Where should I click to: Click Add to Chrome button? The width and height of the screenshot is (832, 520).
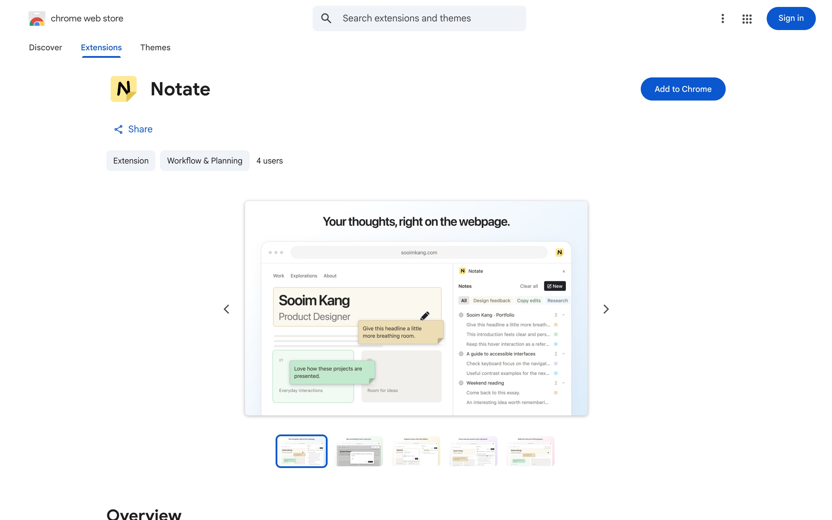click(683, 89)
